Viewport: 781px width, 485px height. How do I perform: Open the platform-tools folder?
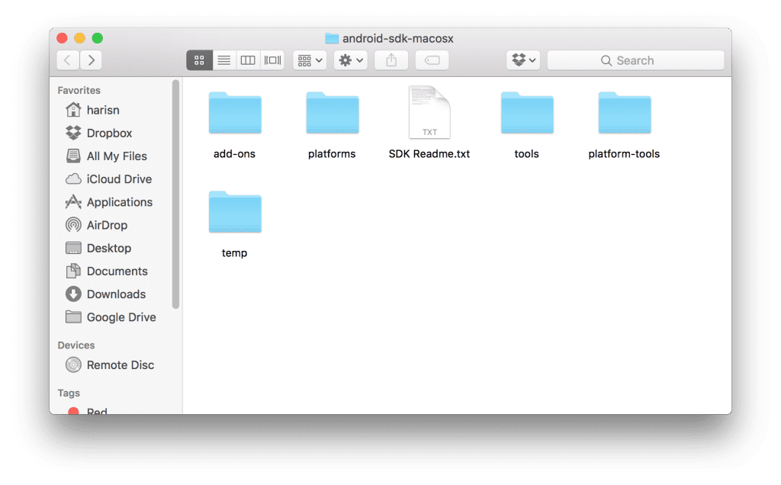[x=624, y=113]
